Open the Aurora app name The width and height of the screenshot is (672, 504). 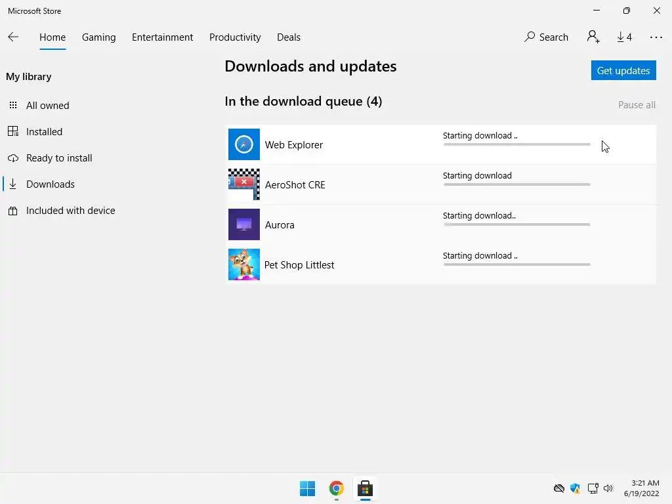[x=280, y=225]
